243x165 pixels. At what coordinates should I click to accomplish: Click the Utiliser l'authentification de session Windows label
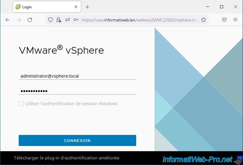click(x=71, y=104)
